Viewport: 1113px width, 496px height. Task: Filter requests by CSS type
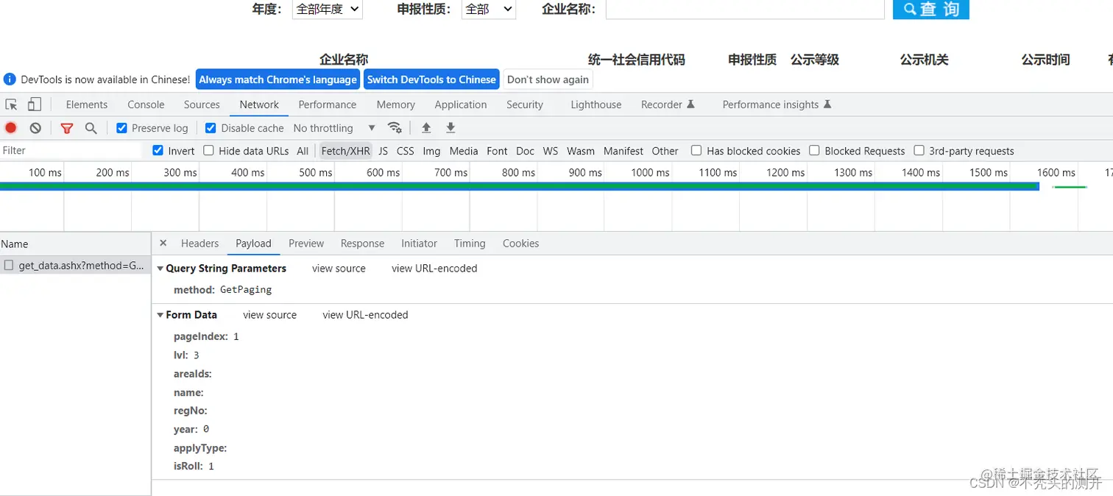point(406,151)
